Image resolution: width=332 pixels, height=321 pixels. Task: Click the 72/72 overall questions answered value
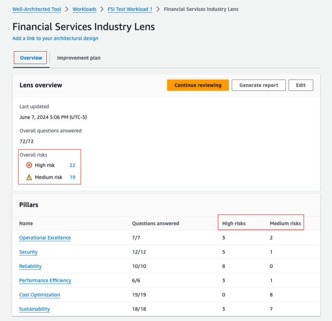pyautogui.click(x=27, y=141)
